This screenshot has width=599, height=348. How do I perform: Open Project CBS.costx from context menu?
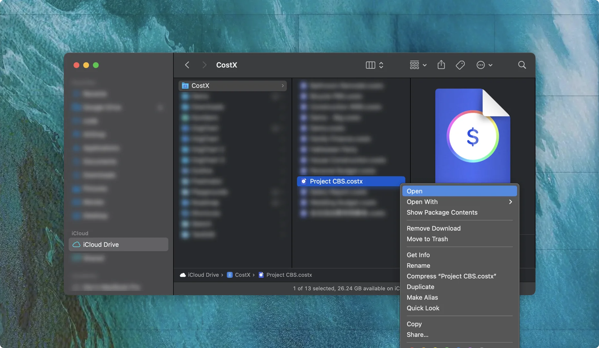(x=415, y=191)
